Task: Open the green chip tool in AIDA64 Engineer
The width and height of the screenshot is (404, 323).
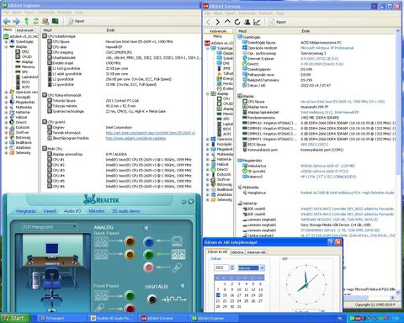Action: click(x=55, y=21)
